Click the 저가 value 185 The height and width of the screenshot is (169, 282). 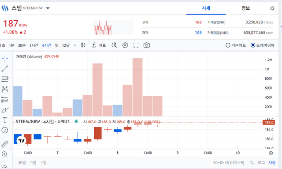tap(198, 33)
